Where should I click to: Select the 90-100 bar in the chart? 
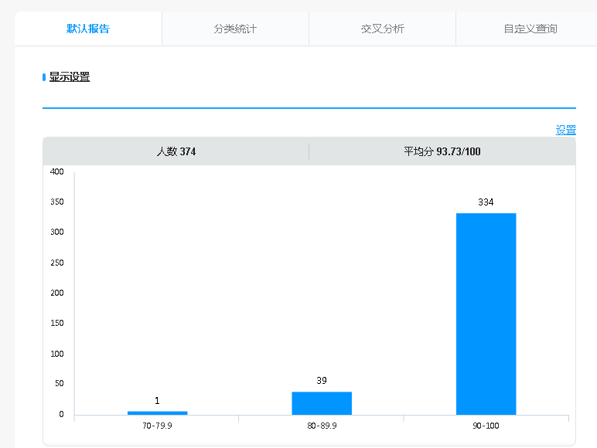tap(486, 314)
